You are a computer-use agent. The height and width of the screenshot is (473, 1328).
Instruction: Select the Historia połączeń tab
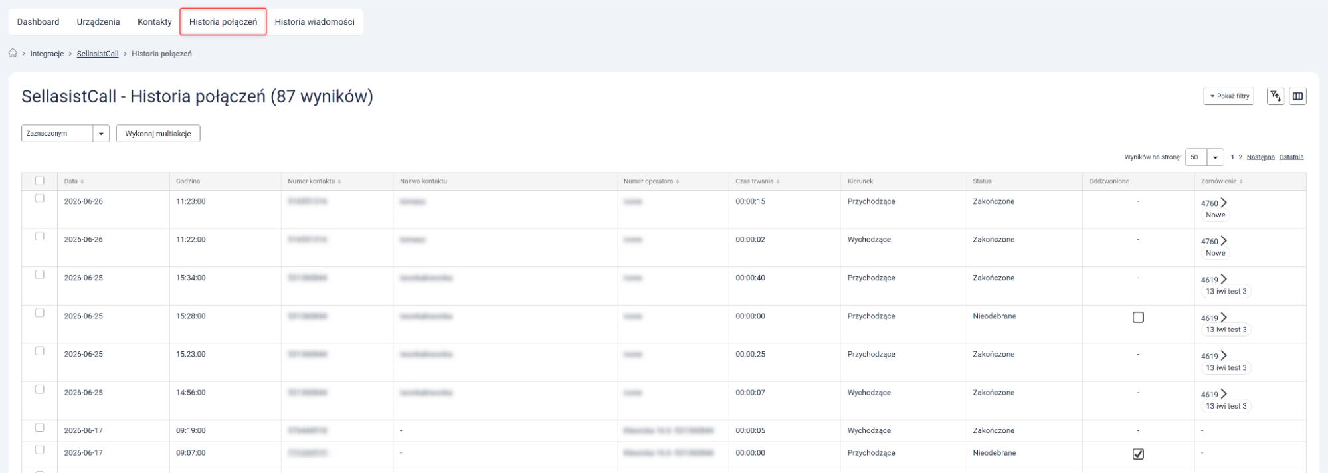(223, 22)
